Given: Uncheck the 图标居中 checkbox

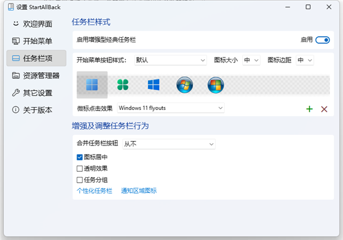Looking at the screenshot, I should click(80, 157).
